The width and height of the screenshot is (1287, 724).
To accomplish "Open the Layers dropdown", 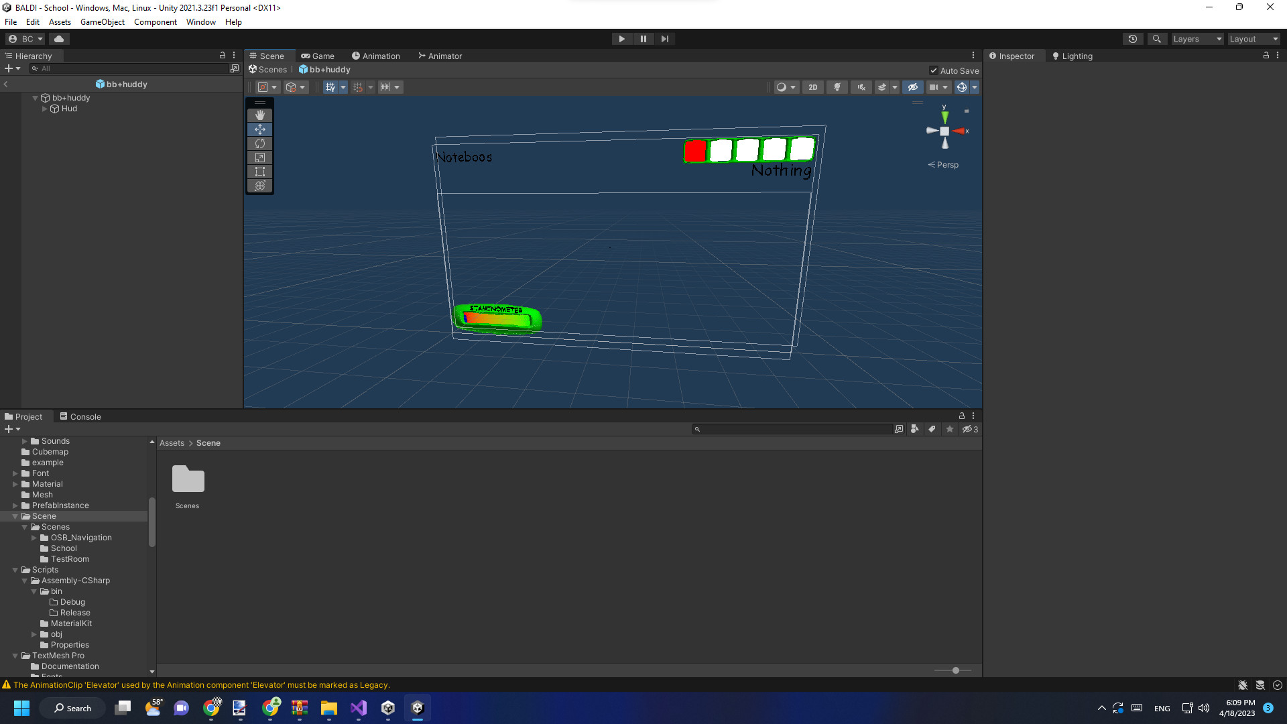I will point(1197,38).
